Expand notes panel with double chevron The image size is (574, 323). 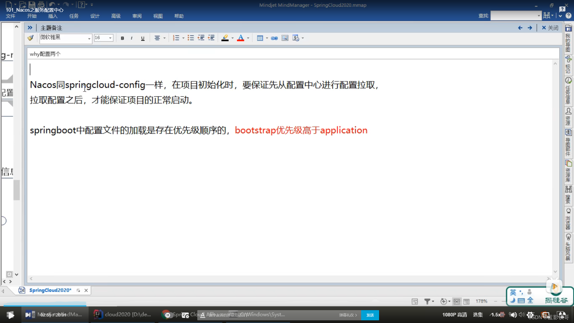[x=30, y=28]
